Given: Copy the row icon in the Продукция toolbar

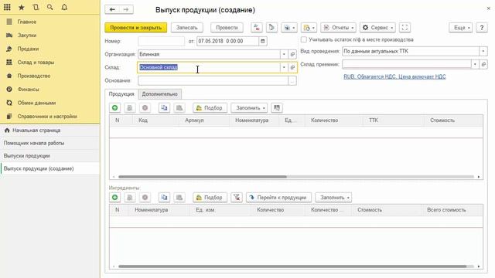Looking at the screenshot, I should [164, 108].
